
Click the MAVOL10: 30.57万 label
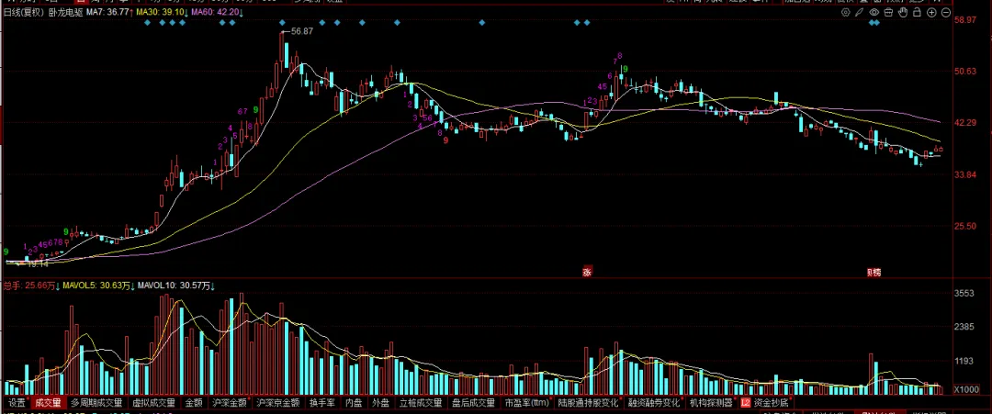coord(175,286)
